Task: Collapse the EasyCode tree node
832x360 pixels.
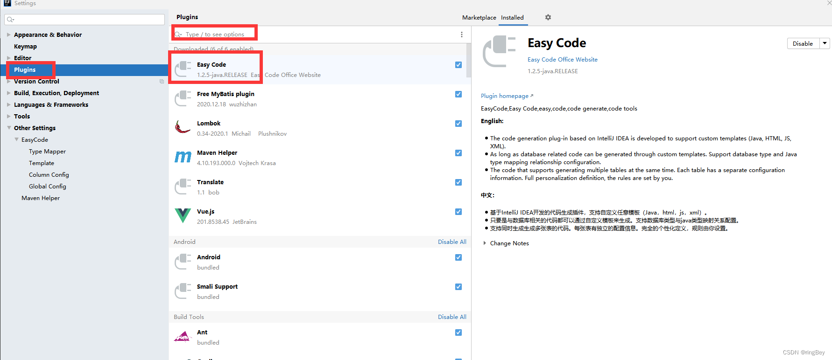Action: click(16, 139)
